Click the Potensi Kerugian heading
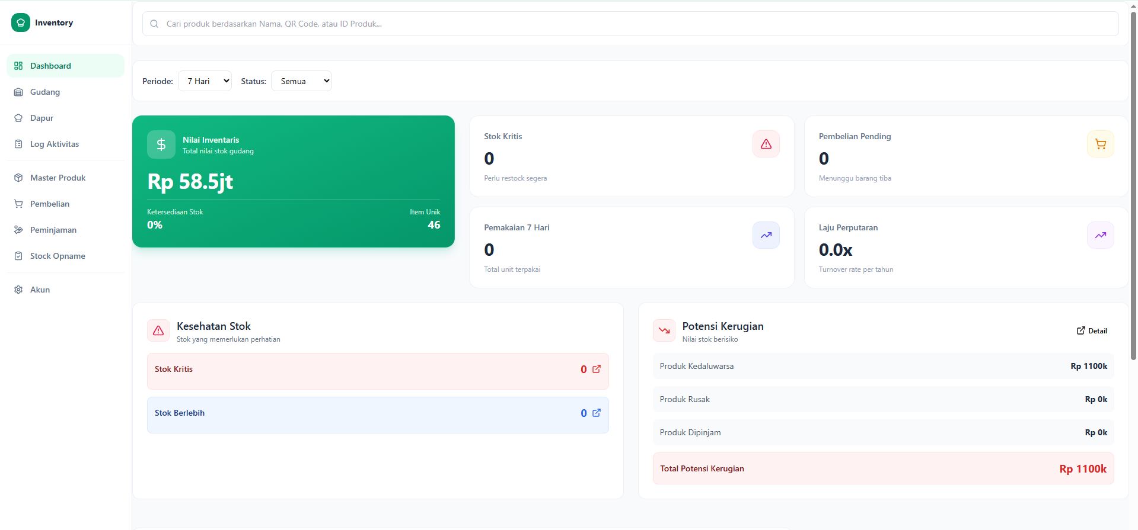This screenshot has width=1138, height=530. [x=723, y=326]
